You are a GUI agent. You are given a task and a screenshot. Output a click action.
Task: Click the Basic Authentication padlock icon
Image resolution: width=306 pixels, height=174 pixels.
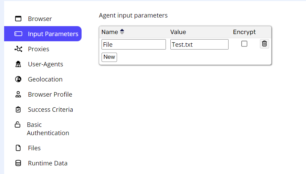[18, 124]
